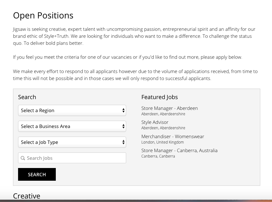272x202 pixels.
Task: Click Canberra, Canberra location text
Action: [x=158, y=156]
